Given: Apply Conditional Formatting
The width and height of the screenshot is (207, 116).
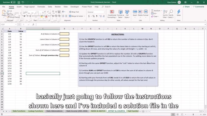Looking at the screenshot, I should [112, 14].
